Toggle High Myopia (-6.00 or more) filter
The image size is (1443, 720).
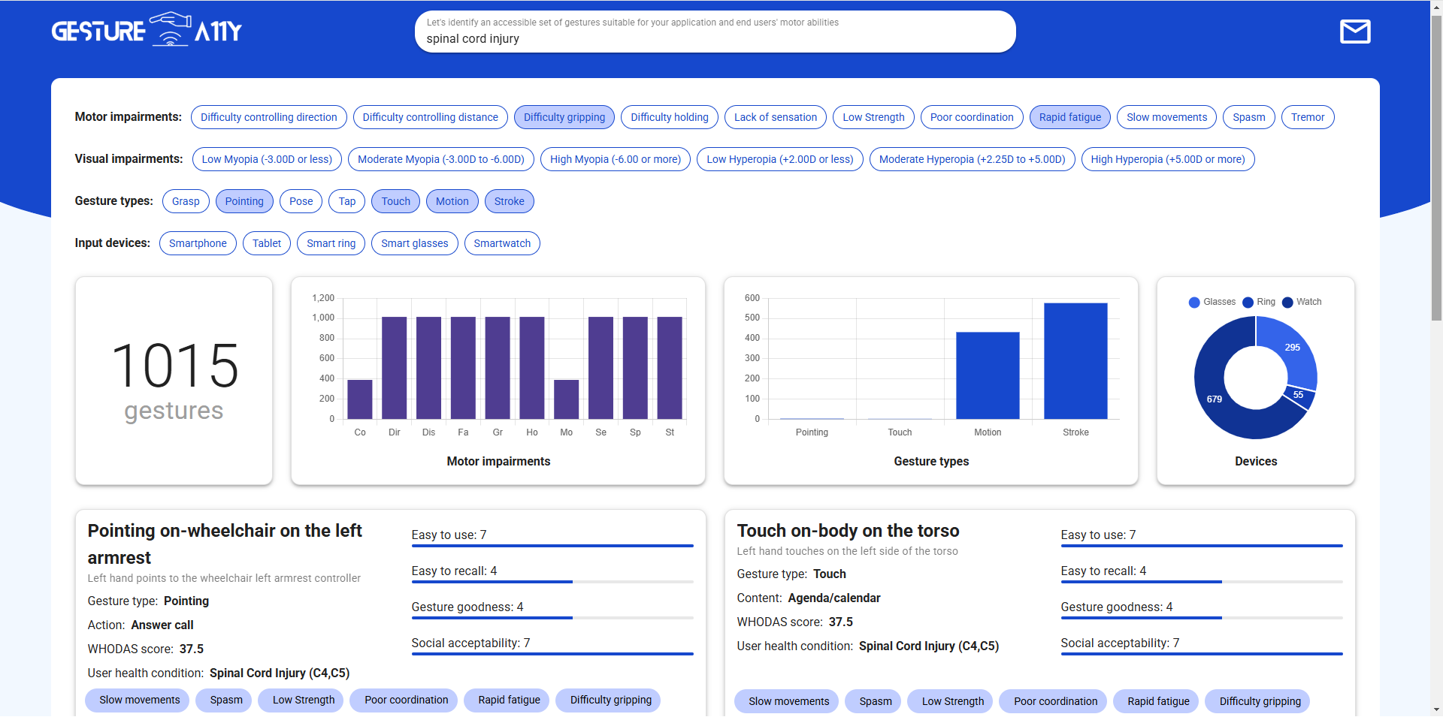[x=616, y=159]
